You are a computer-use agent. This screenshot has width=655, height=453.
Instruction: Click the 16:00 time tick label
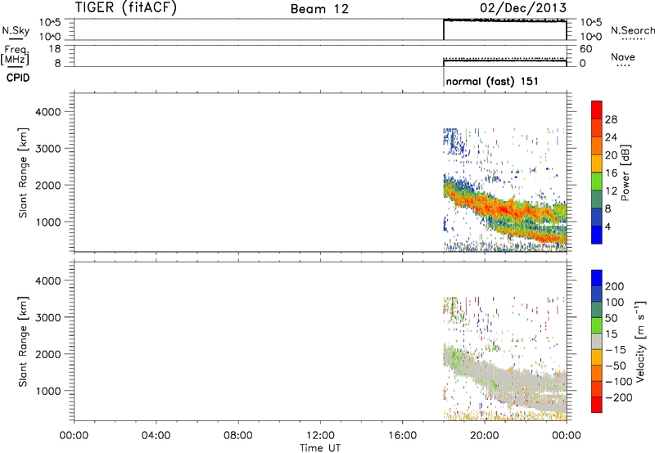coord(402,436)
